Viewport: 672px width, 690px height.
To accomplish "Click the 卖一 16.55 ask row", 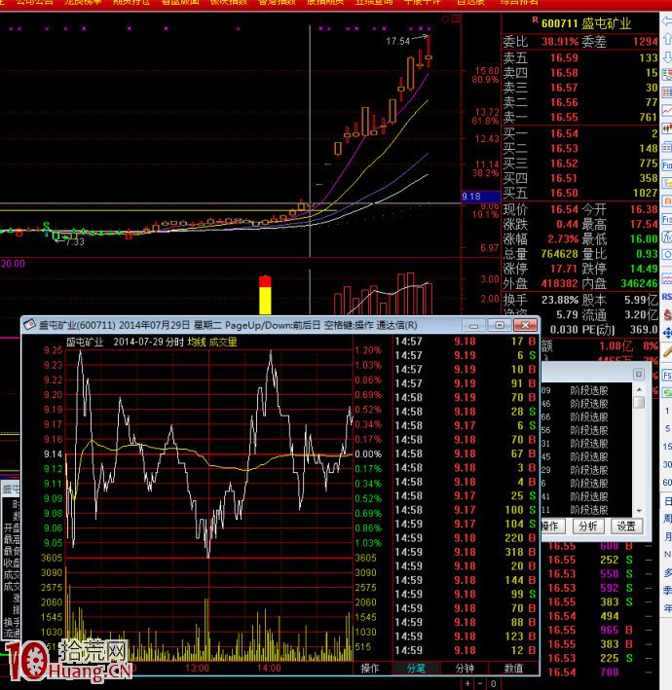I will click(x=580, y=117).
